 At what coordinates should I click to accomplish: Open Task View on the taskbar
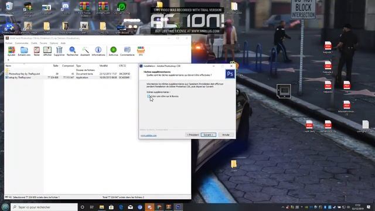(92, 207)
